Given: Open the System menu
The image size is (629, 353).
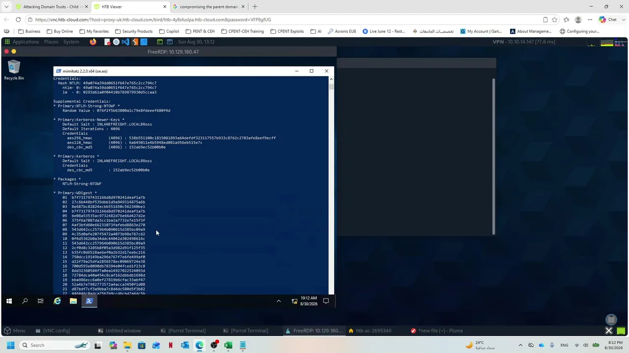Looking at the screenshot, I should (71, 42).
